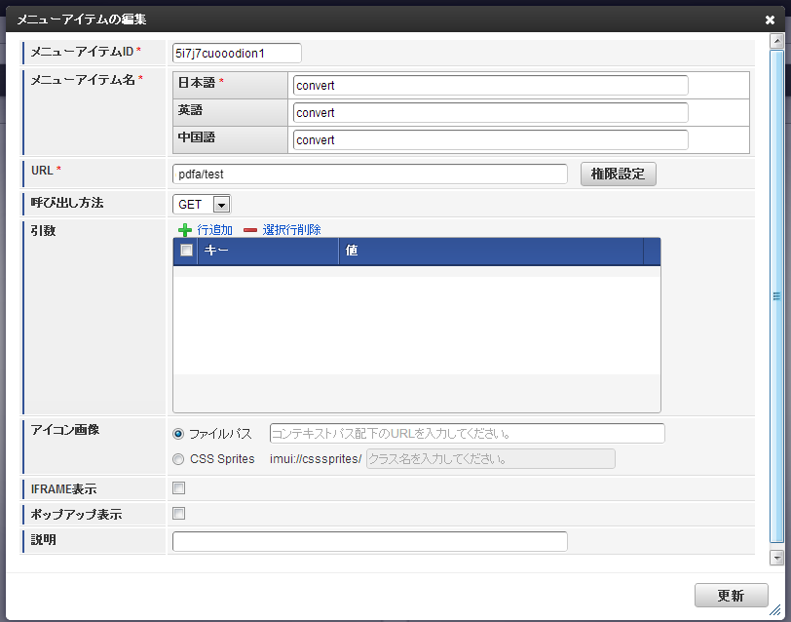Check the select-all checkbox in key header
The width and height of the screenshot is (791, 622).
click(187, 250)
